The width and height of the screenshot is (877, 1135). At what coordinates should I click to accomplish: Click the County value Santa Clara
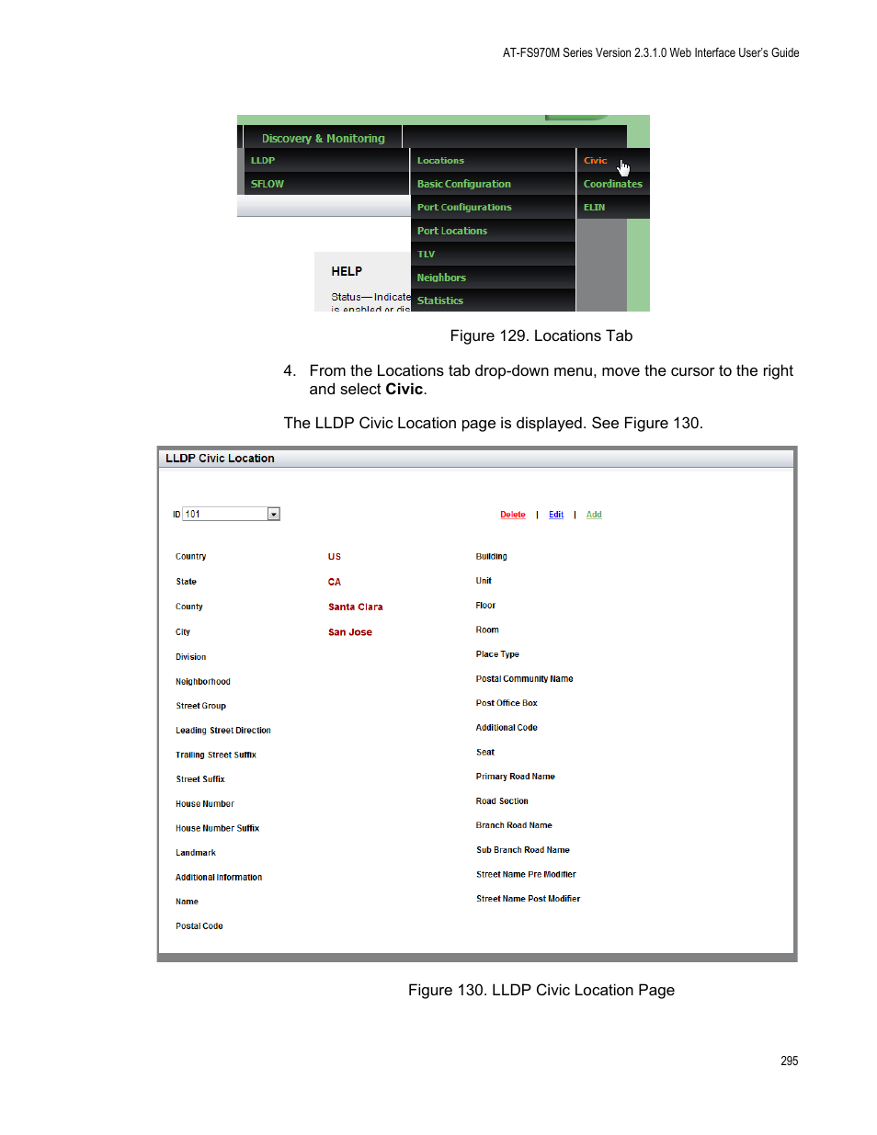(356, 607)
